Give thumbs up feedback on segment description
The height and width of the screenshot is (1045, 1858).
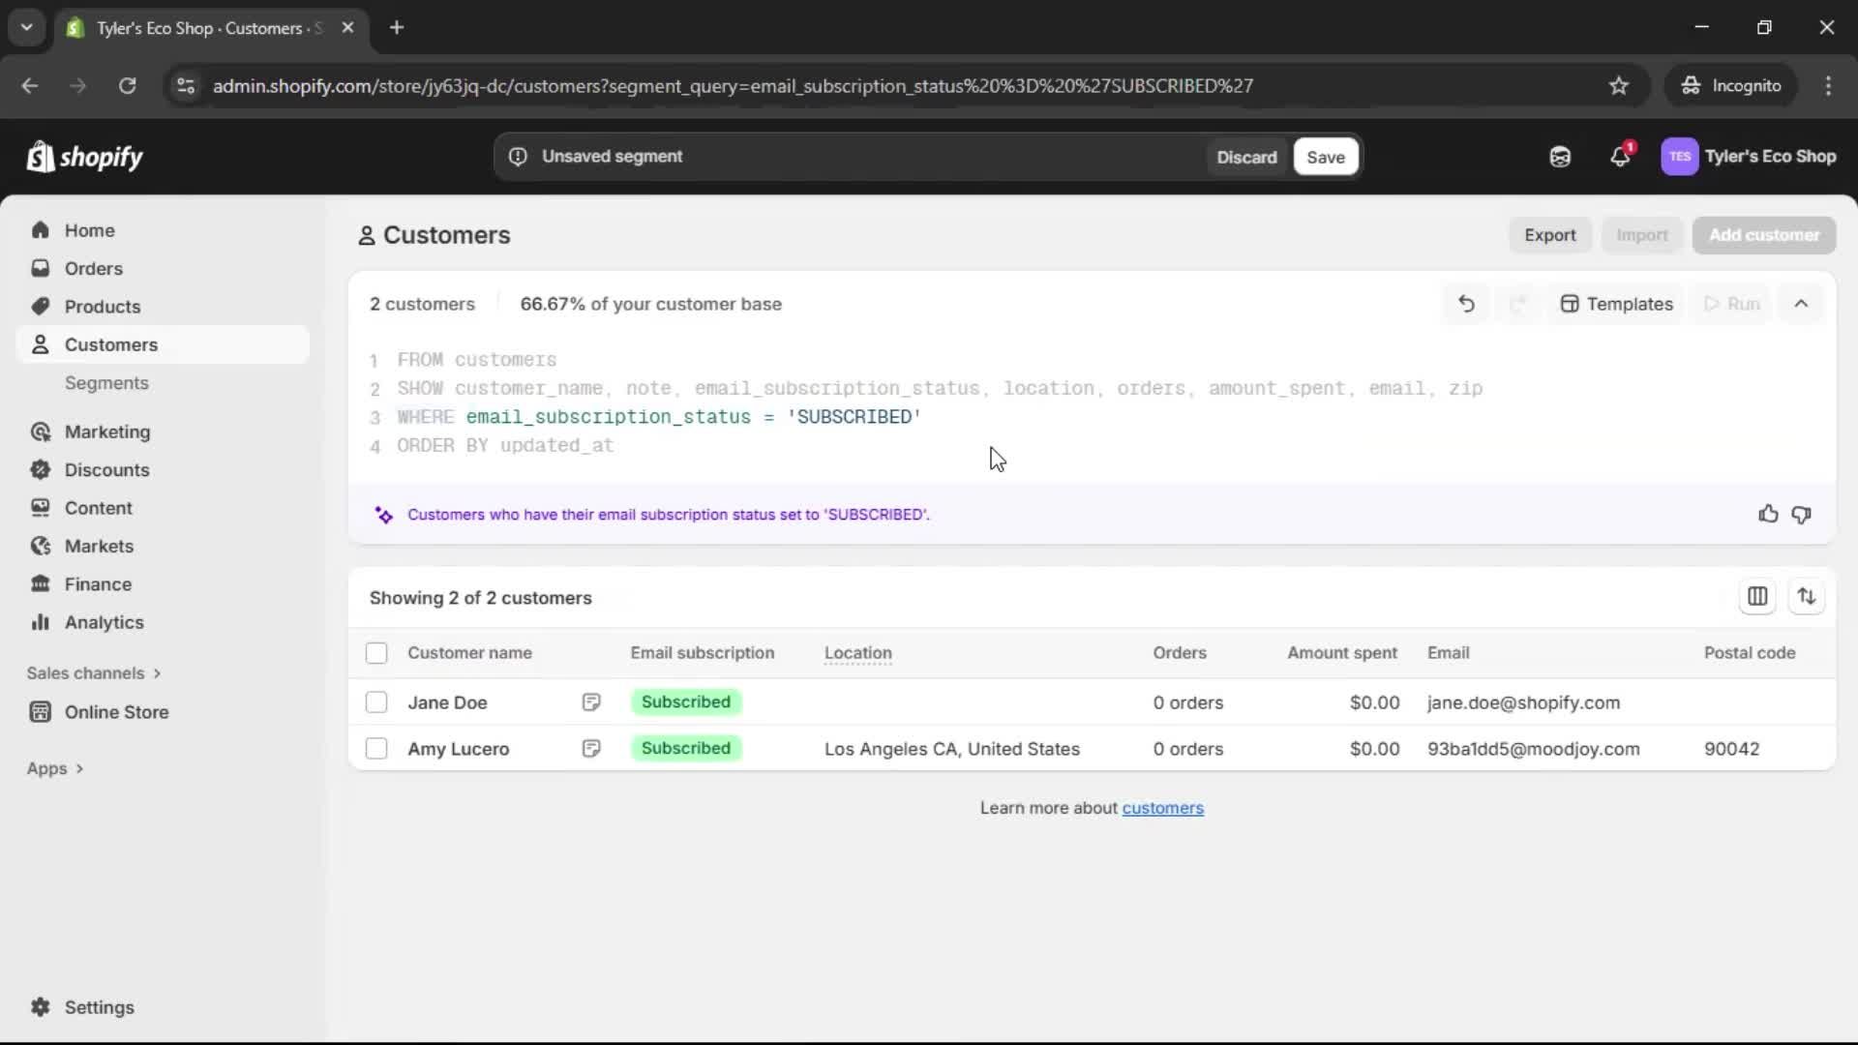click(x=1768, y=514)
